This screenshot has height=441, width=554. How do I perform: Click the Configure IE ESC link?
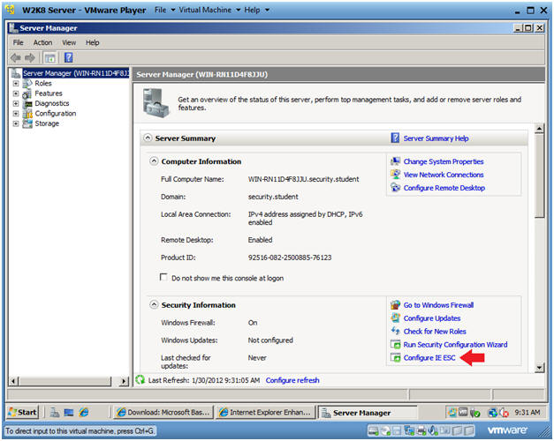(429, 358)
